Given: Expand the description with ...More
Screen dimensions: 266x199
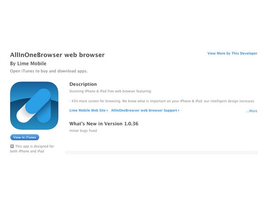Looking at the screenshot, I should pos(252,111).
